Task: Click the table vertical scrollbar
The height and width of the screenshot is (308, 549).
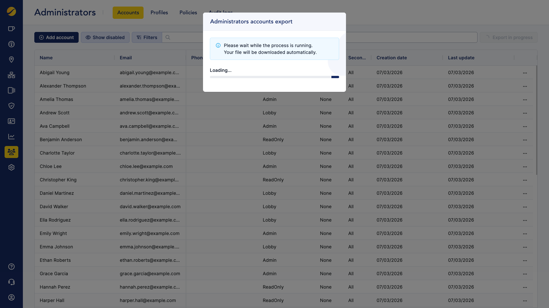Action: pyautogui.click(x=537, y=120)
